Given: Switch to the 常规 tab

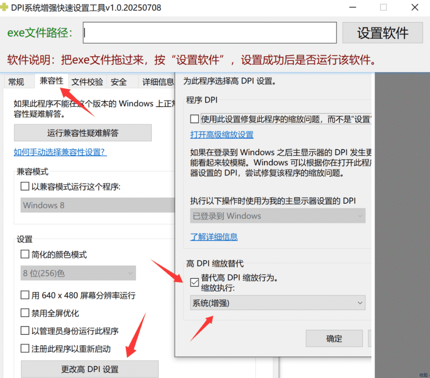Looking at the screenshot, I should [x=16, y=81].
